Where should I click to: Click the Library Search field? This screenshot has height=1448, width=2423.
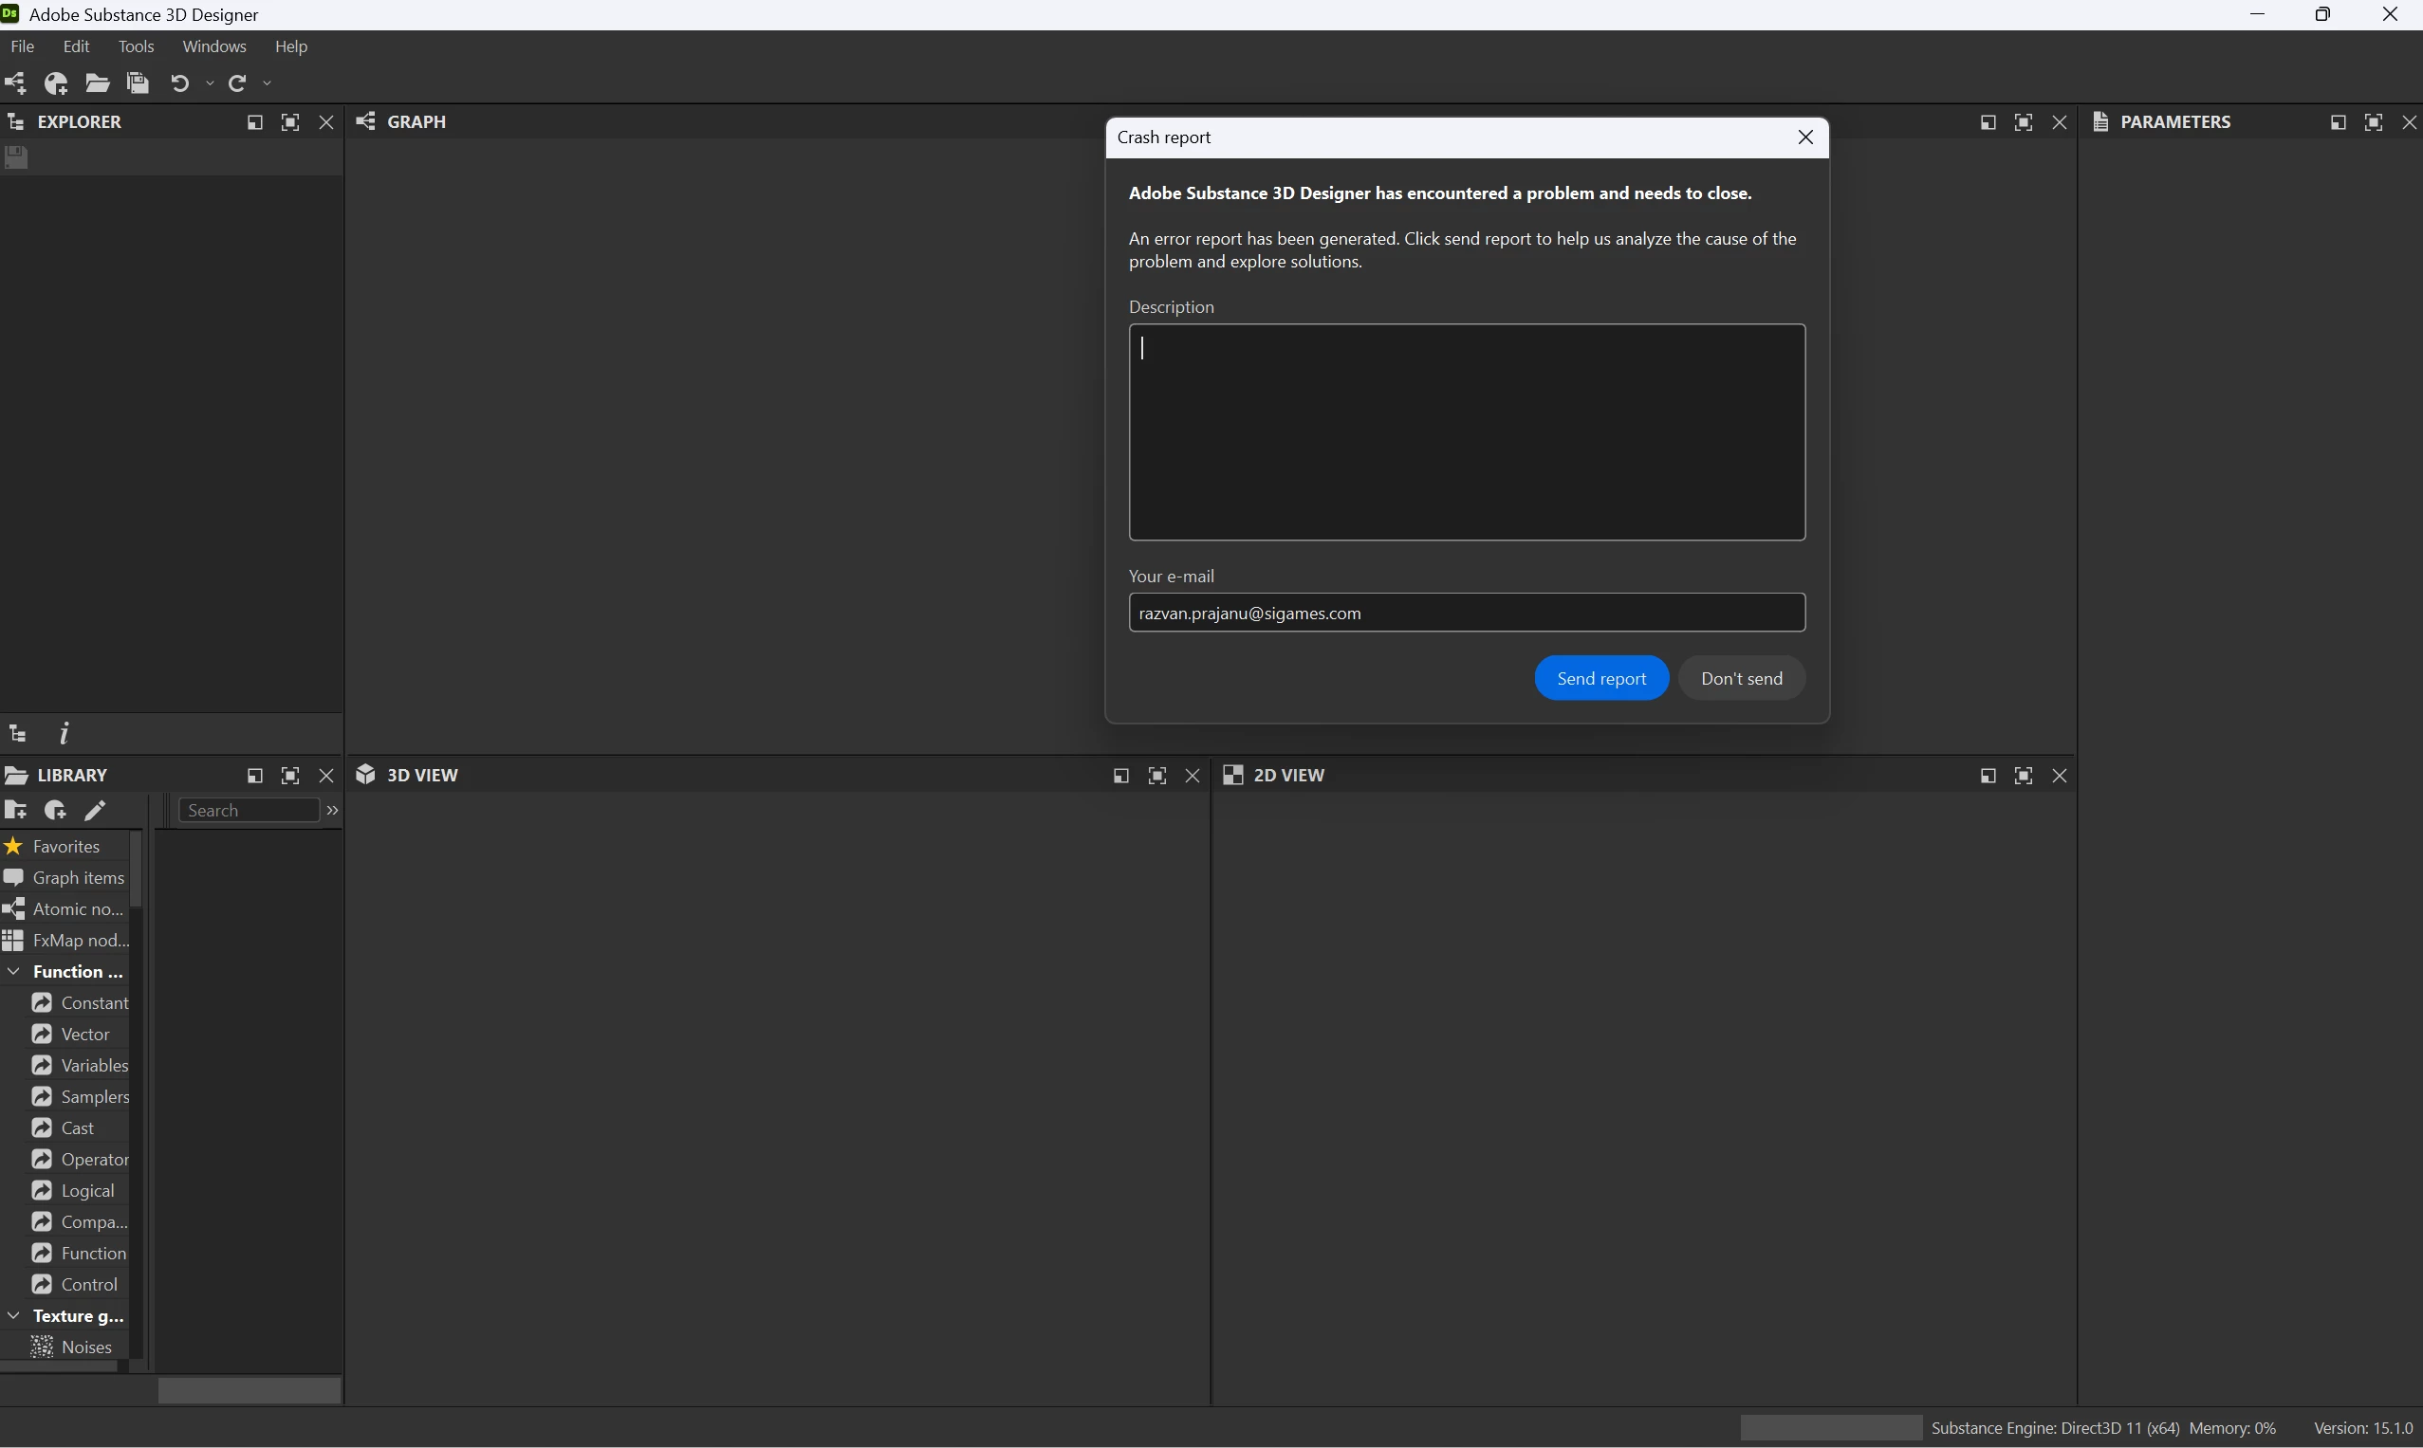(249, 811)
